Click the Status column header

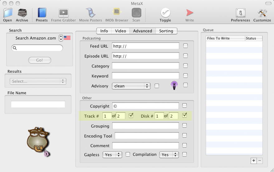coord(254,38)
